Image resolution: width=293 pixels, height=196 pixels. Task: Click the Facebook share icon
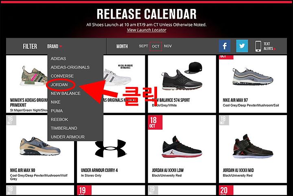click(225, 46)
